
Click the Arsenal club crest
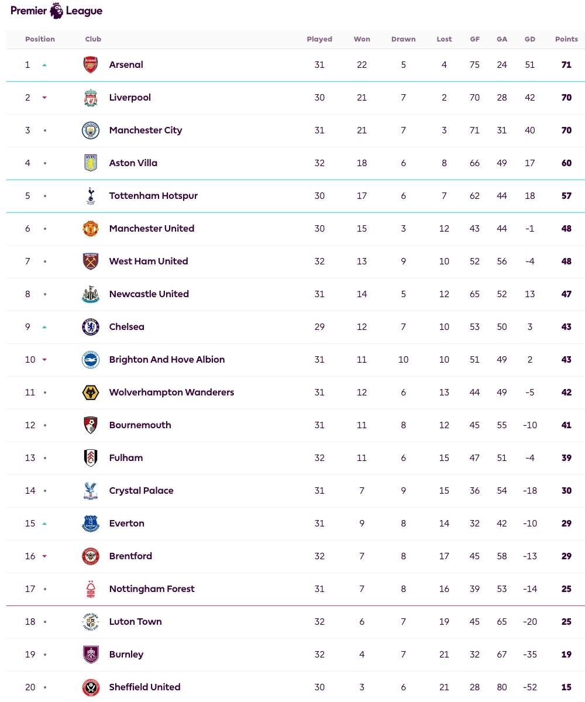(91, 65)
